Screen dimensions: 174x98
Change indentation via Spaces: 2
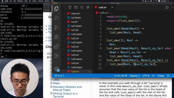tap(135, 76)
